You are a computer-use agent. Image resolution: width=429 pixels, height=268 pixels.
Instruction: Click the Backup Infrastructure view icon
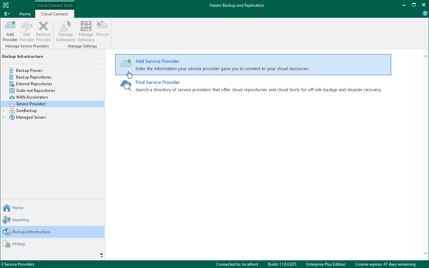coord(7,232)
